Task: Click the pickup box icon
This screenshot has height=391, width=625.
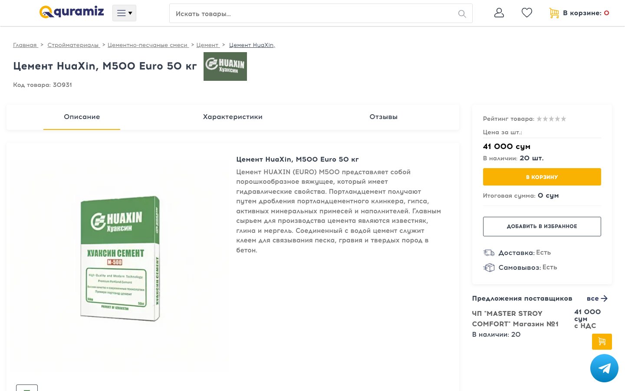Action: (489, 268)
